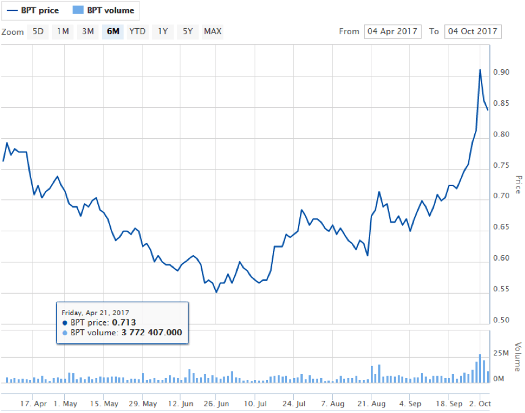Click the lowest price point near 26. Jun
This screenshot has height=413, width=525.
(216, 292)
